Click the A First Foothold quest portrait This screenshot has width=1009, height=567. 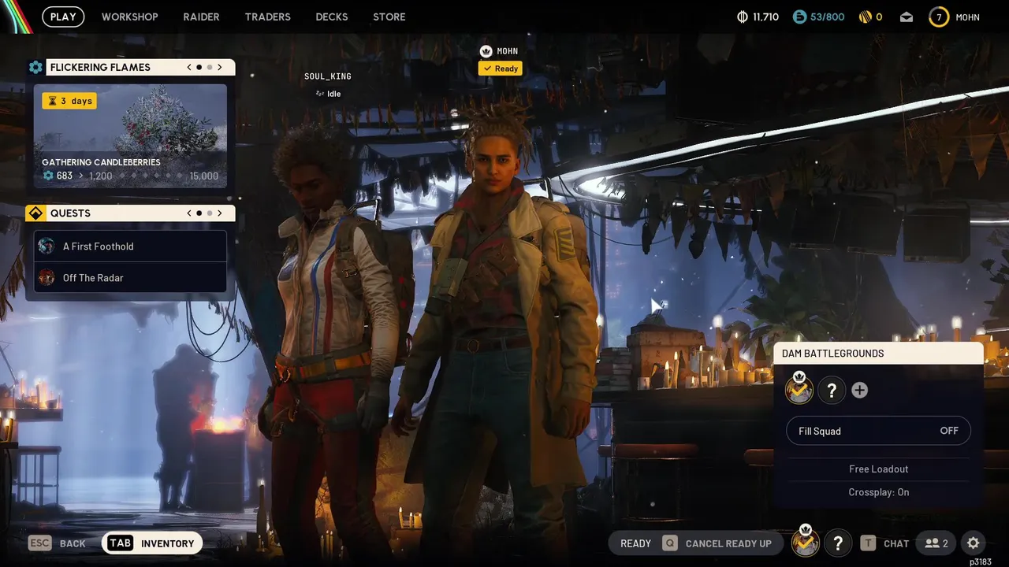point(47,246)
